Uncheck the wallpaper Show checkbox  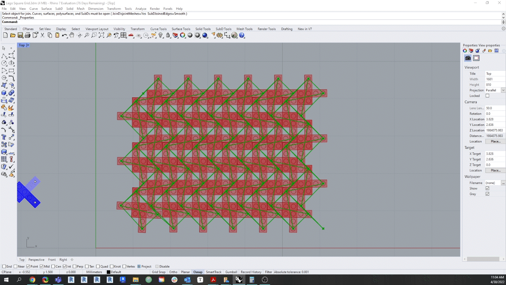[487, 188]
